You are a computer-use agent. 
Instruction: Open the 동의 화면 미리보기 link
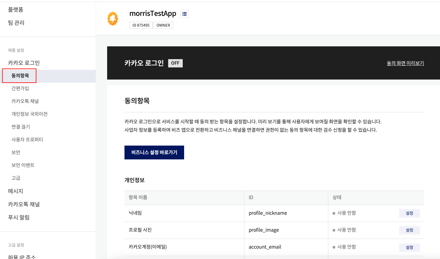[405, 63]
